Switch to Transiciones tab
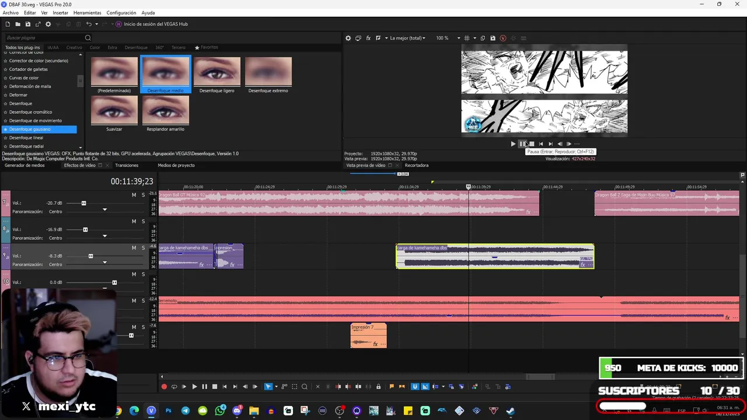Viewport: 747px width, 420px height. click(x=127, y=165)
